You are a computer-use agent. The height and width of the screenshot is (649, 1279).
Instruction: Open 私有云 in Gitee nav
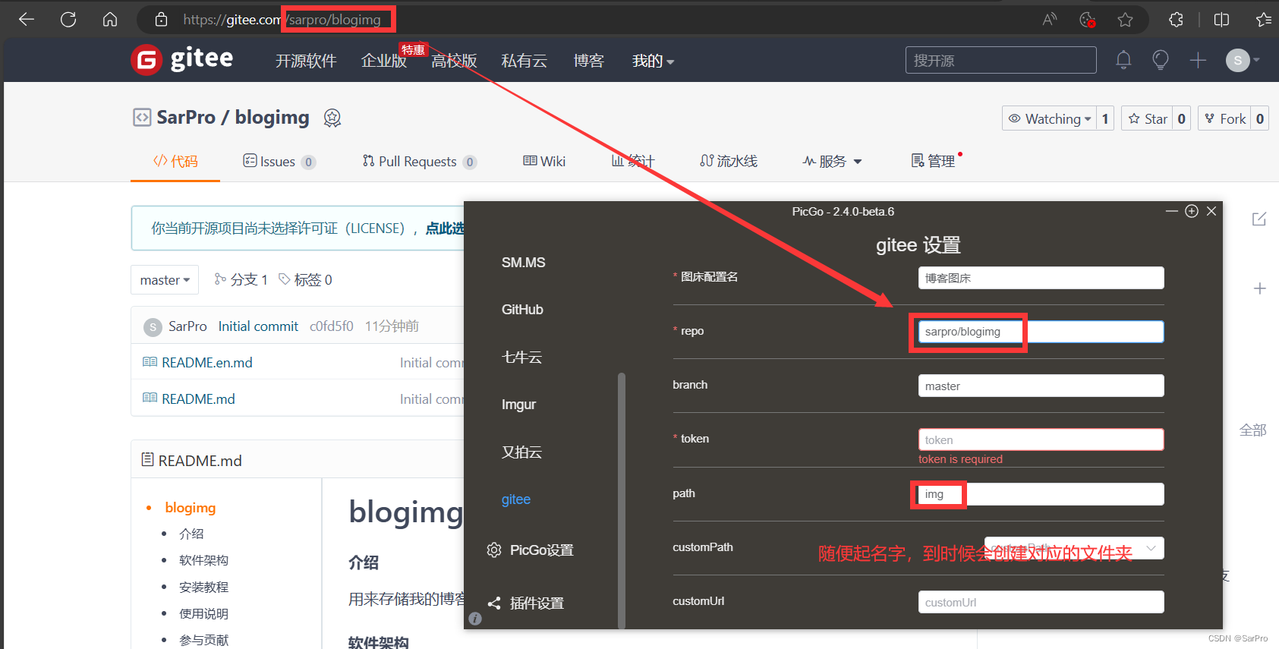point(524,61)
